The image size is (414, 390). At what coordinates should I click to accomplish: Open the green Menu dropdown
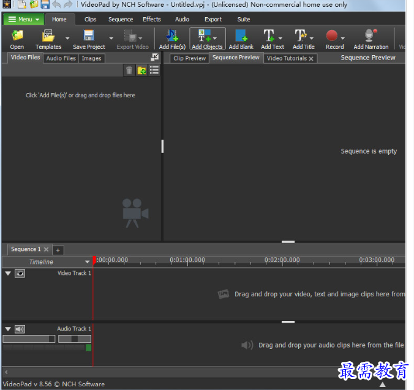tap(23, 19)
